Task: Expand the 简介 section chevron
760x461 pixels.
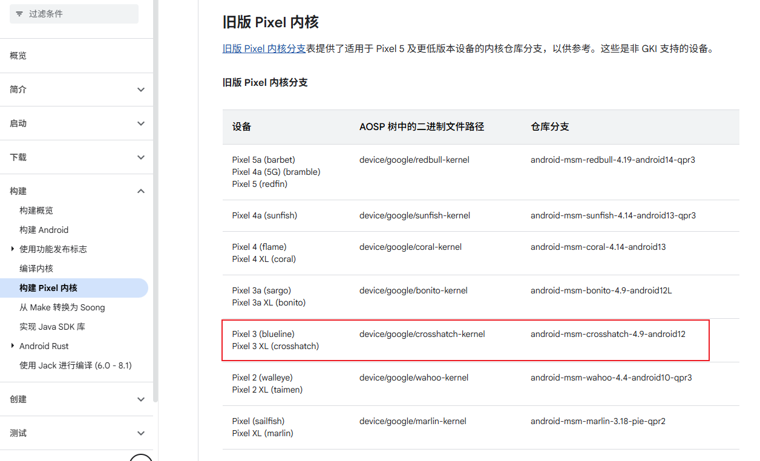Action: (x=141, y=90)
